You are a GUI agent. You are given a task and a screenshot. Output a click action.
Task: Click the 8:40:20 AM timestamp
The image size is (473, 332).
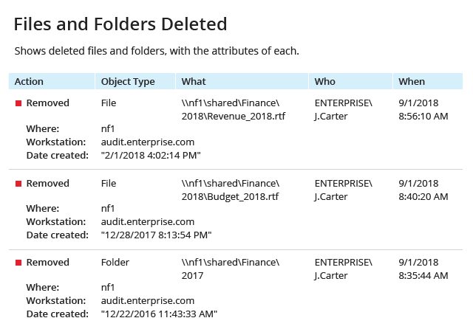point(423,197)
